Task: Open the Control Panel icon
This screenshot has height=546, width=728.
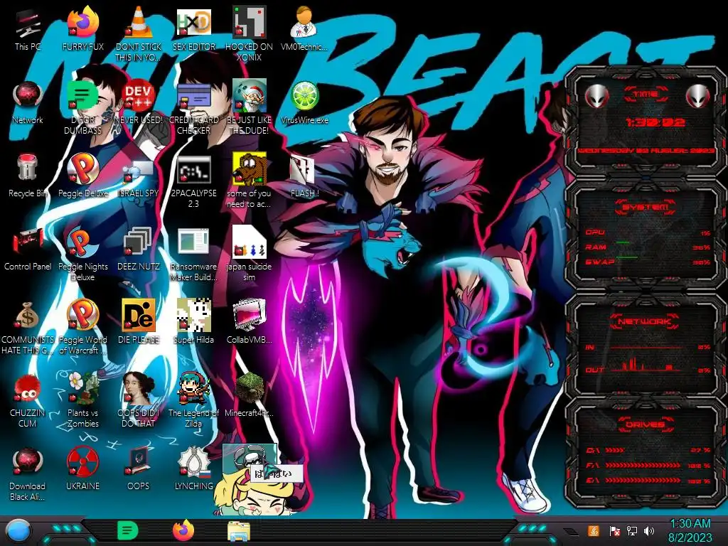Action: point(28,249)
